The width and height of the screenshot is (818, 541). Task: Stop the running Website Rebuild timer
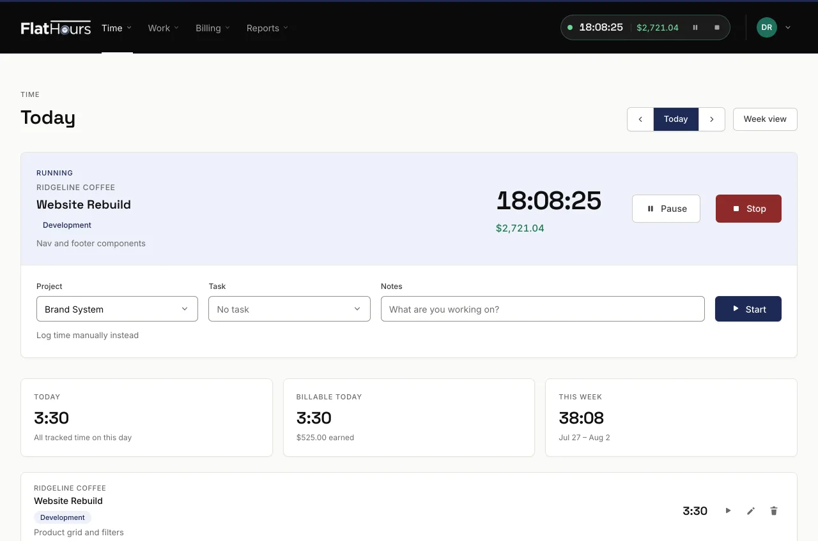point(748,209)
